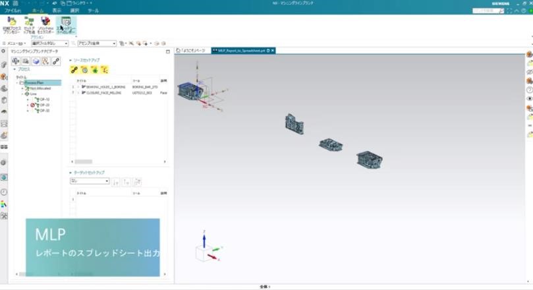Image resolution: width=533 pixels, height=290 pixels.
Task: Switch to the 選択 ribbon tab
Action: click(74, 11)
